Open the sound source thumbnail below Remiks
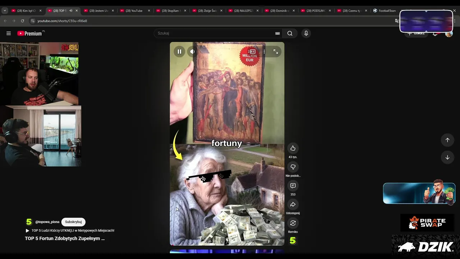The image size is (460, 259). 293,241
